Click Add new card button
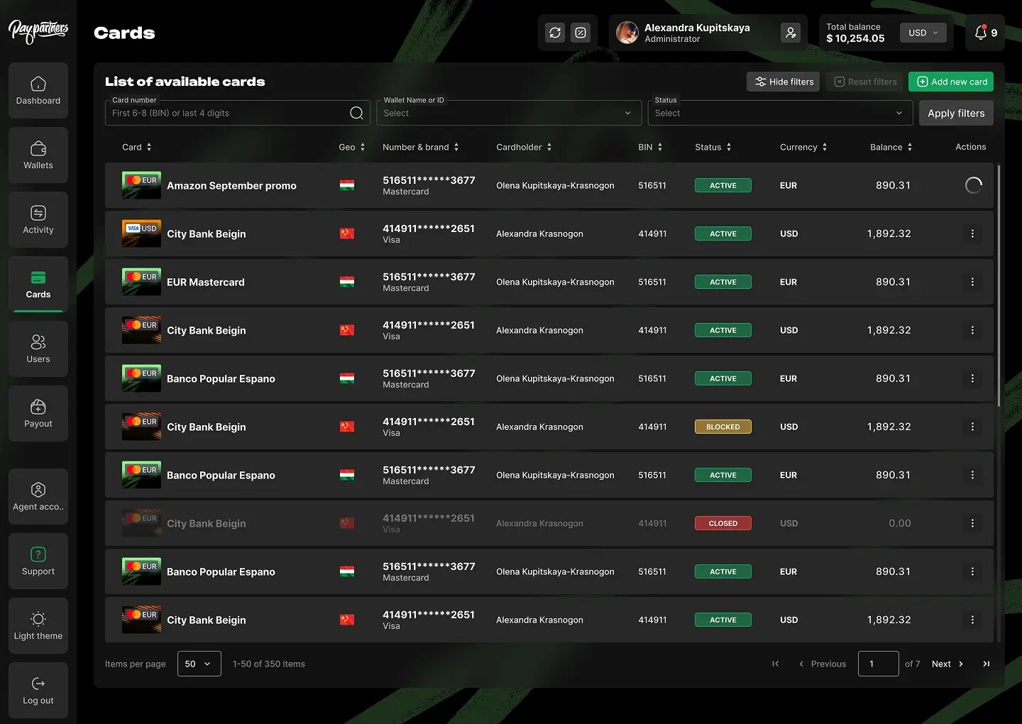The image size is (1022, 724). click(951, 82)
